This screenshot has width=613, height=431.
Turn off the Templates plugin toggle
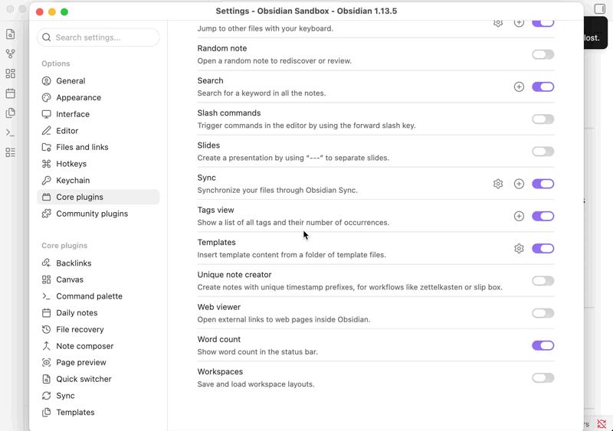point(543,249)
